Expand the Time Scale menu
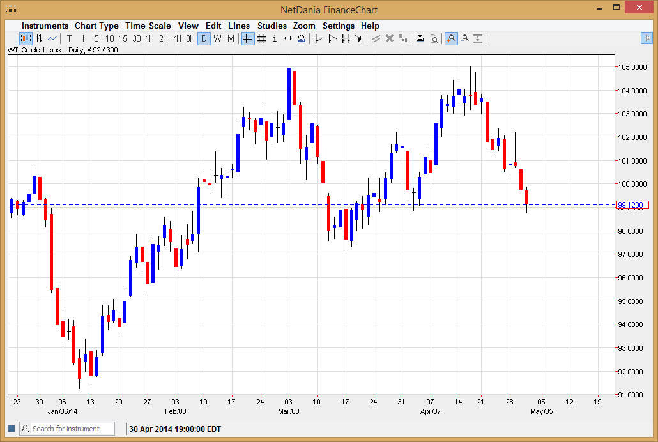 click(148, 26)
